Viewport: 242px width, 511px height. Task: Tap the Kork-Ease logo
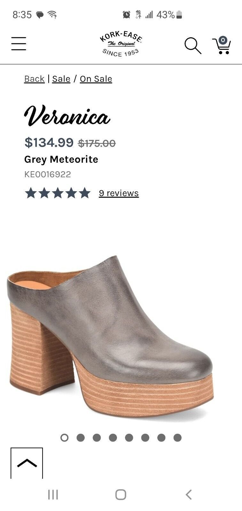121,44
